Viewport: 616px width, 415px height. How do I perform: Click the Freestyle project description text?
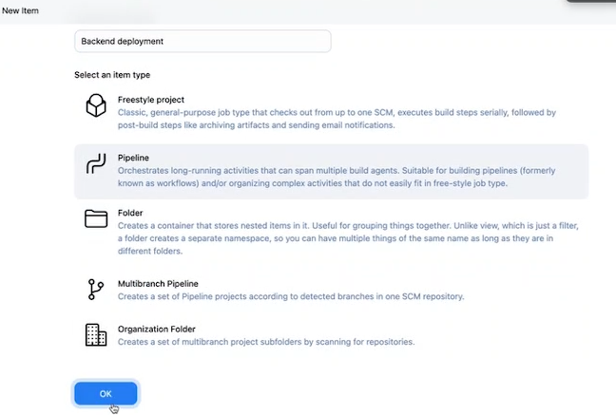point(337,119)
